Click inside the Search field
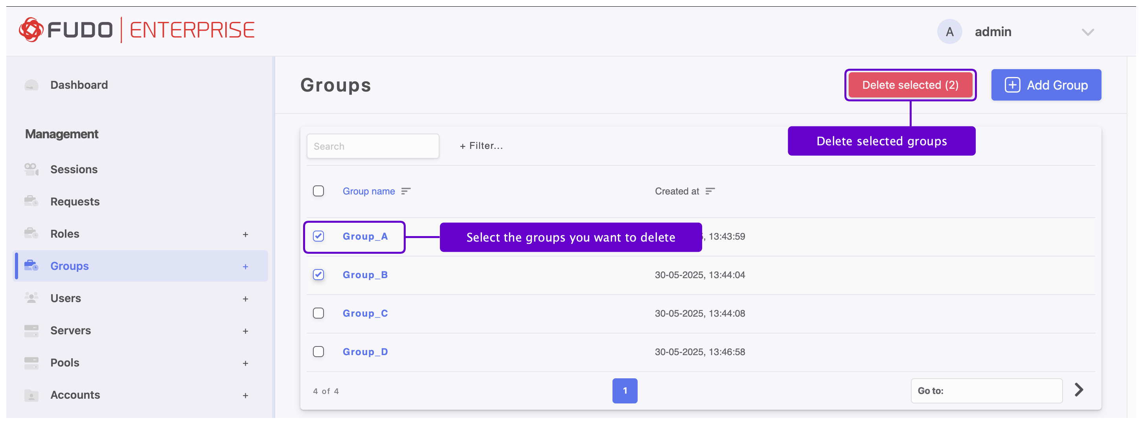This screenshot has width=1142, height=427. coord(372,146)
